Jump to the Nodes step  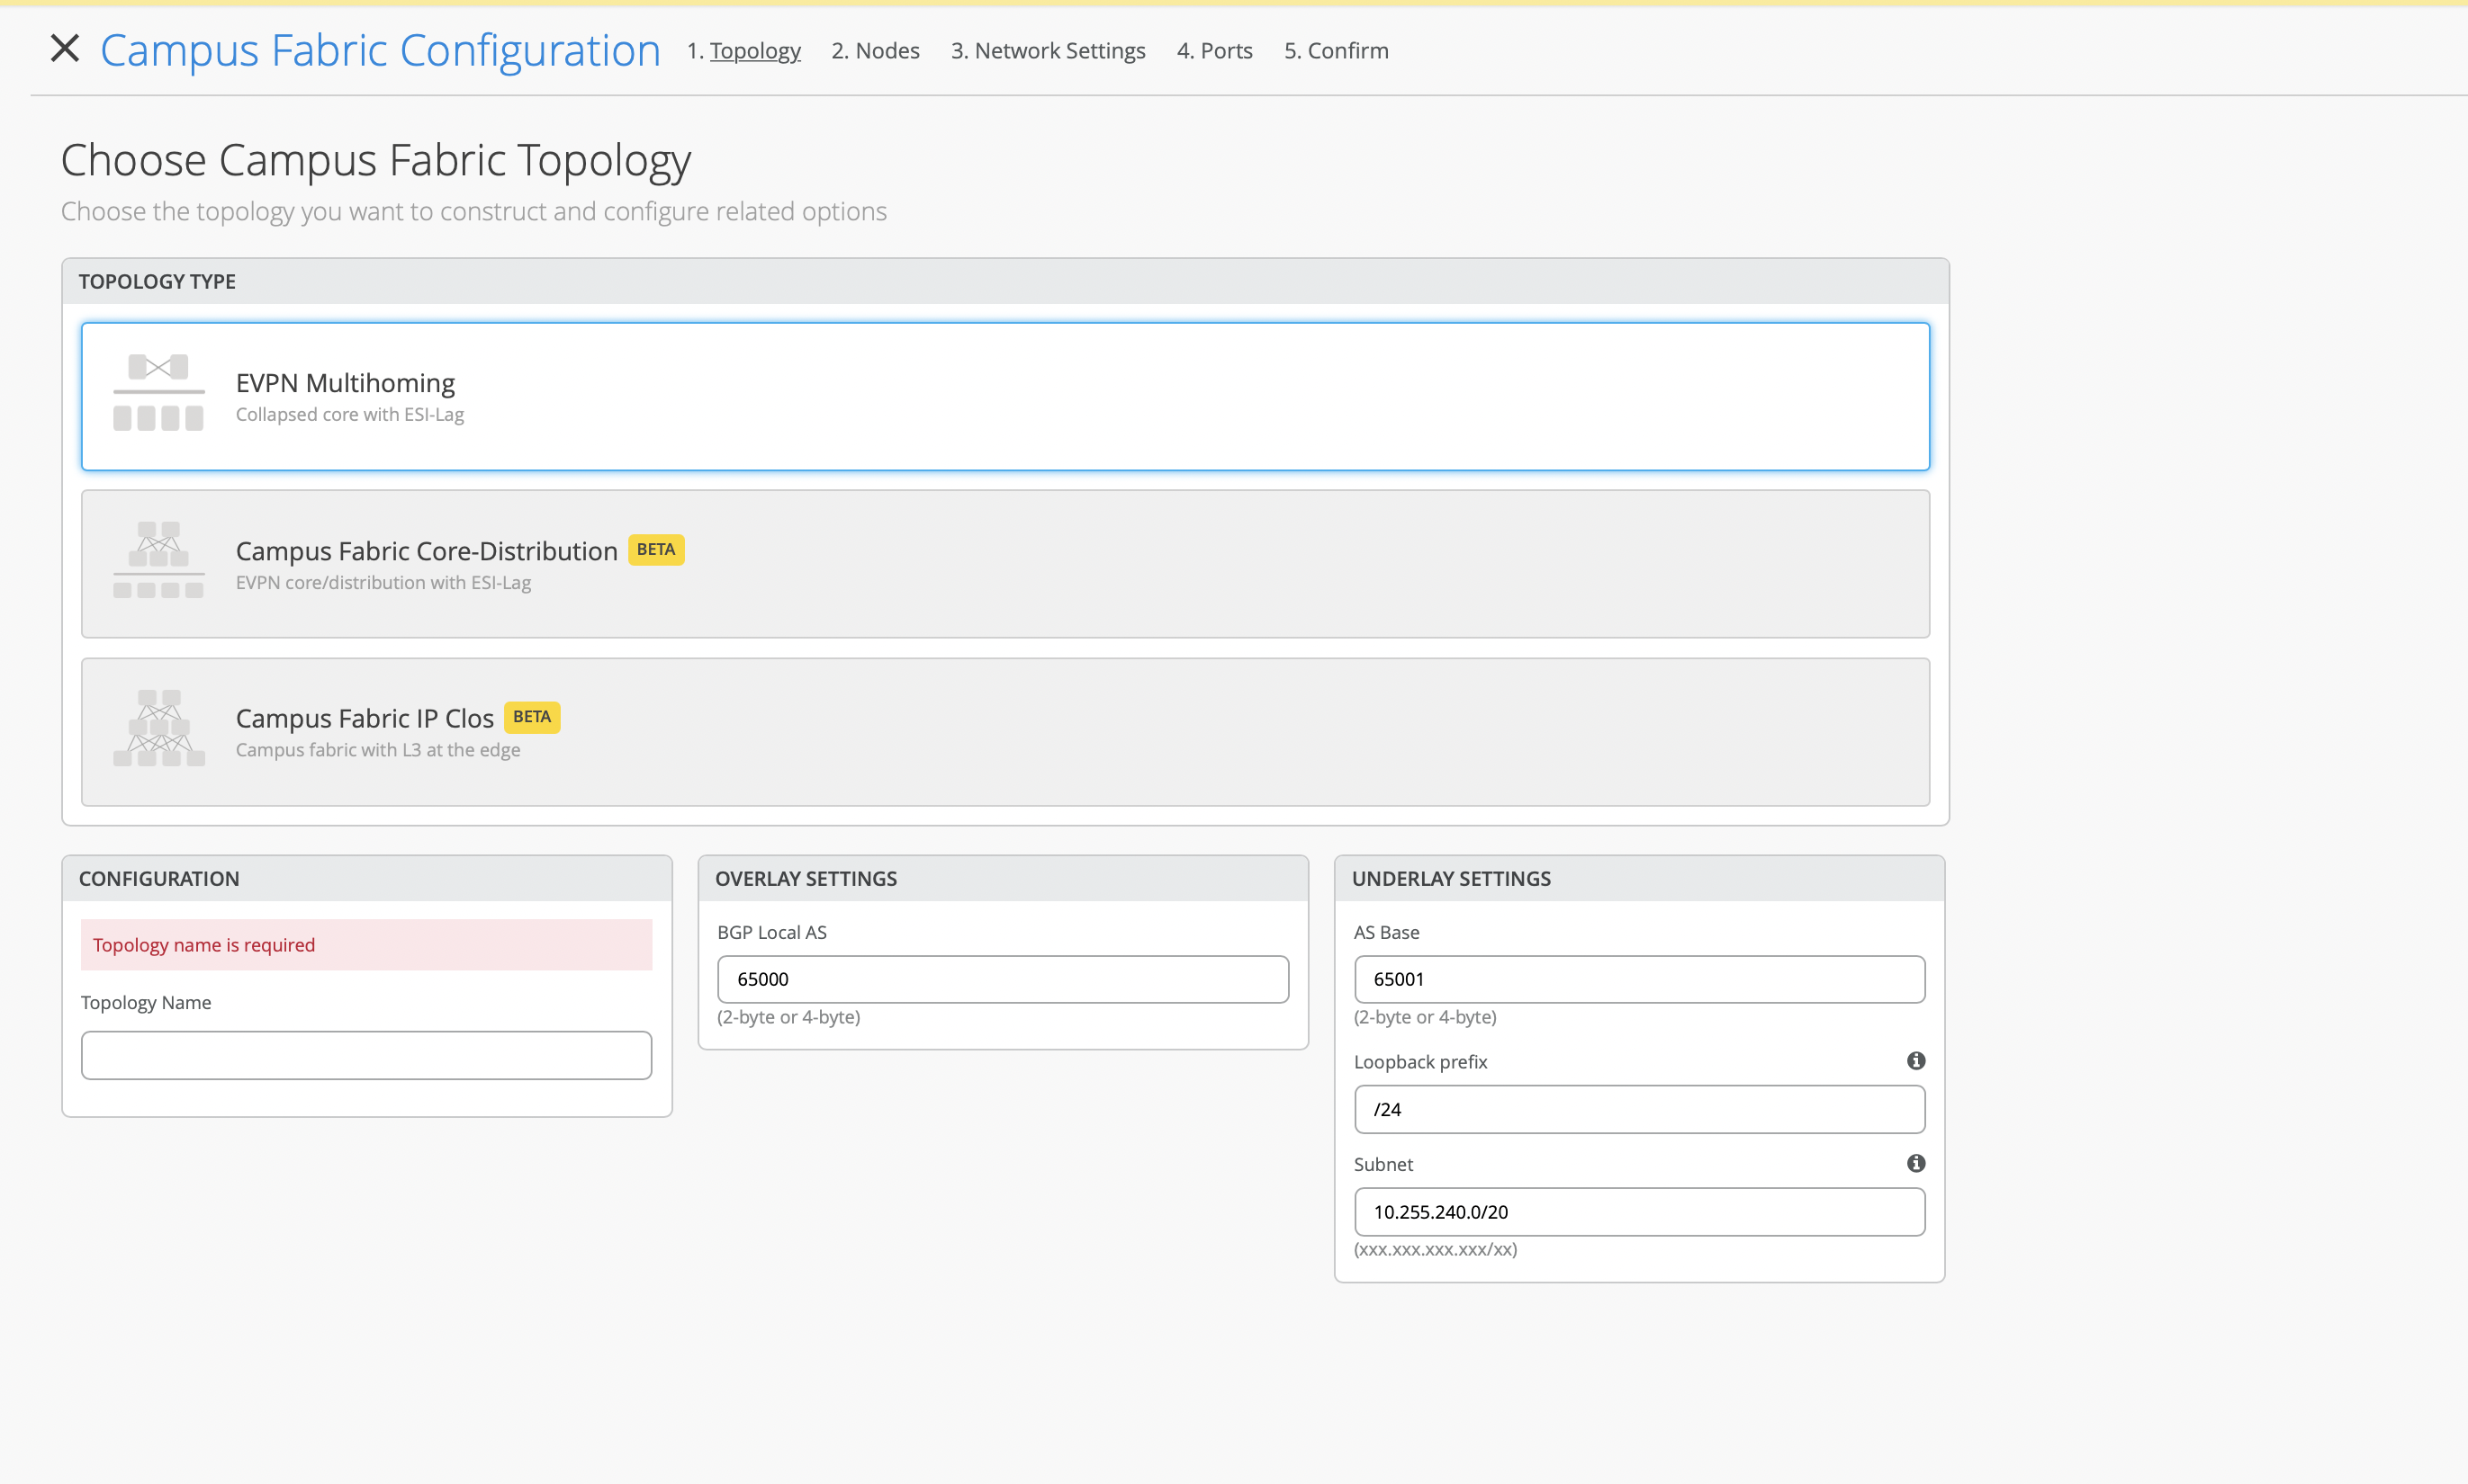click(x=875, y=51)
